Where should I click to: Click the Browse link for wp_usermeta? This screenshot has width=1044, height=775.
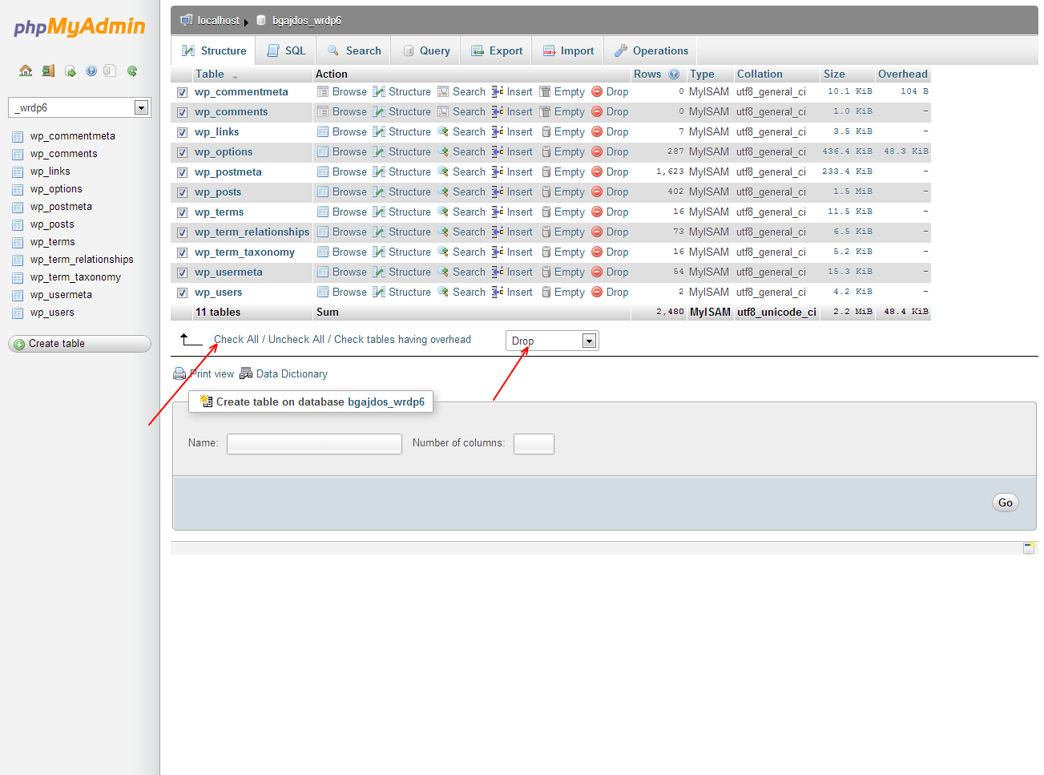(349, 272)
